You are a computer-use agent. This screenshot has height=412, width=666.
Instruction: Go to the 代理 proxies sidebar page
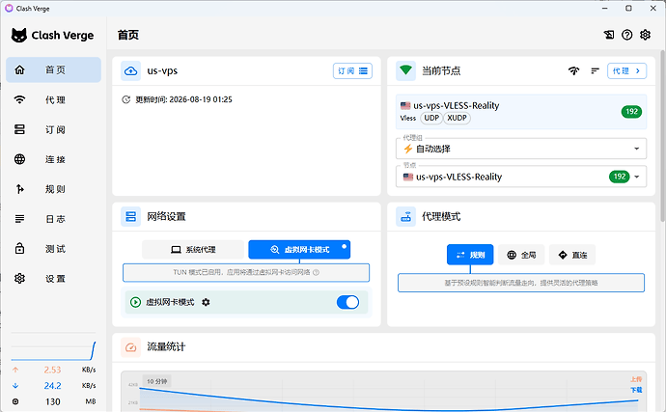53,99
